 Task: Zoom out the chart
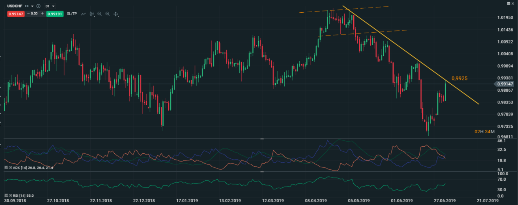click(x=99, y=14)
